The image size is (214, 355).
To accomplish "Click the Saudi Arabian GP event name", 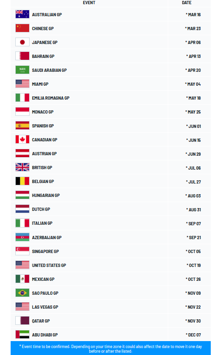I will (49, 70).
